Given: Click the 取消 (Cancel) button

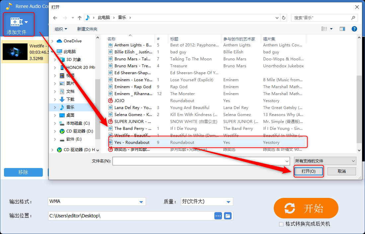Looking at the screenshot, I should pyautogui.click(x=341, y=171).
